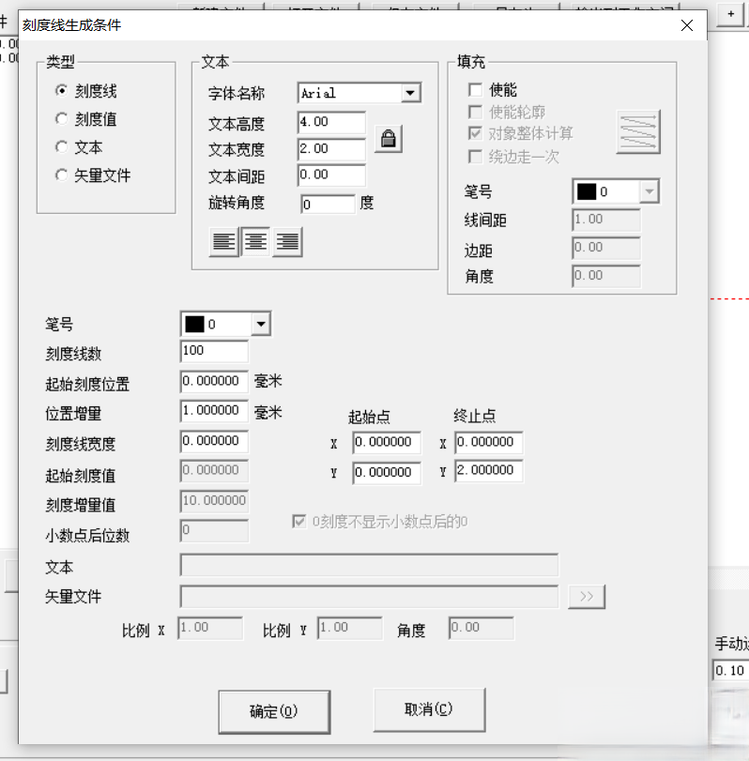Click the fill hatch pattern icon
Viewport: 749px width, 761px height.
638,131
